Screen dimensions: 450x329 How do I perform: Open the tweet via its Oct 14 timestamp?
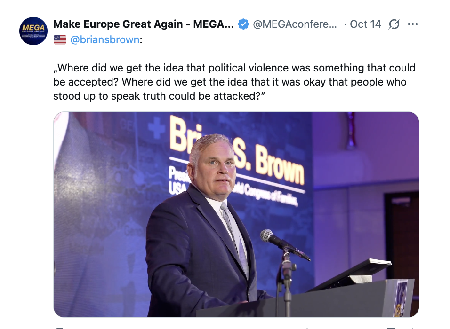pos(365,24)
